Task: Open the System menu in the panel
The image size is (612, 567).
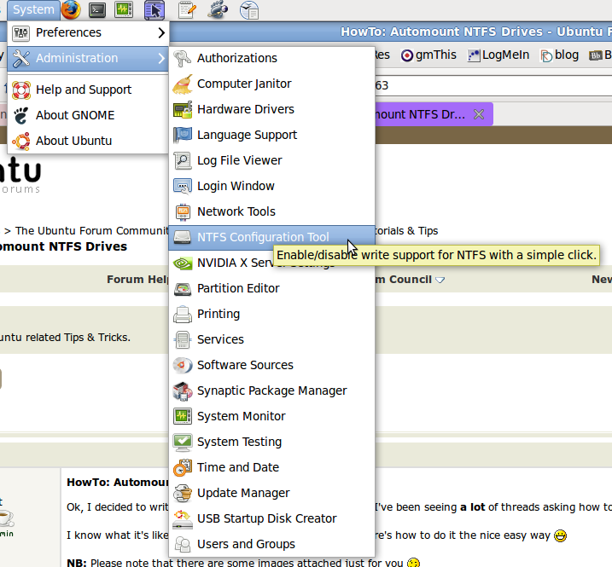Action: tap(33, 9)
